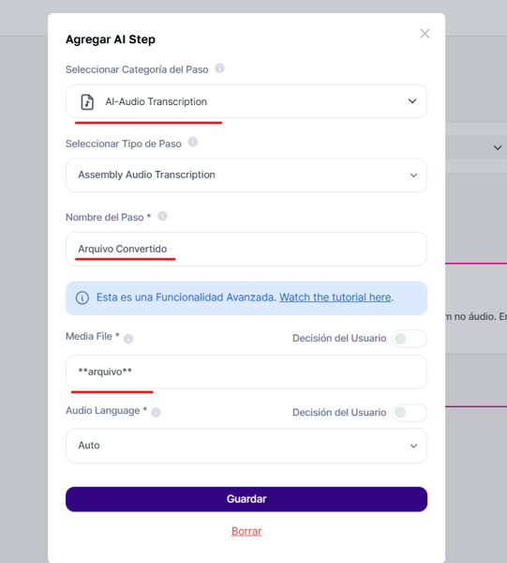Click the Media File **arquivo** input field

pyautogui.click(x=246, y=372)
